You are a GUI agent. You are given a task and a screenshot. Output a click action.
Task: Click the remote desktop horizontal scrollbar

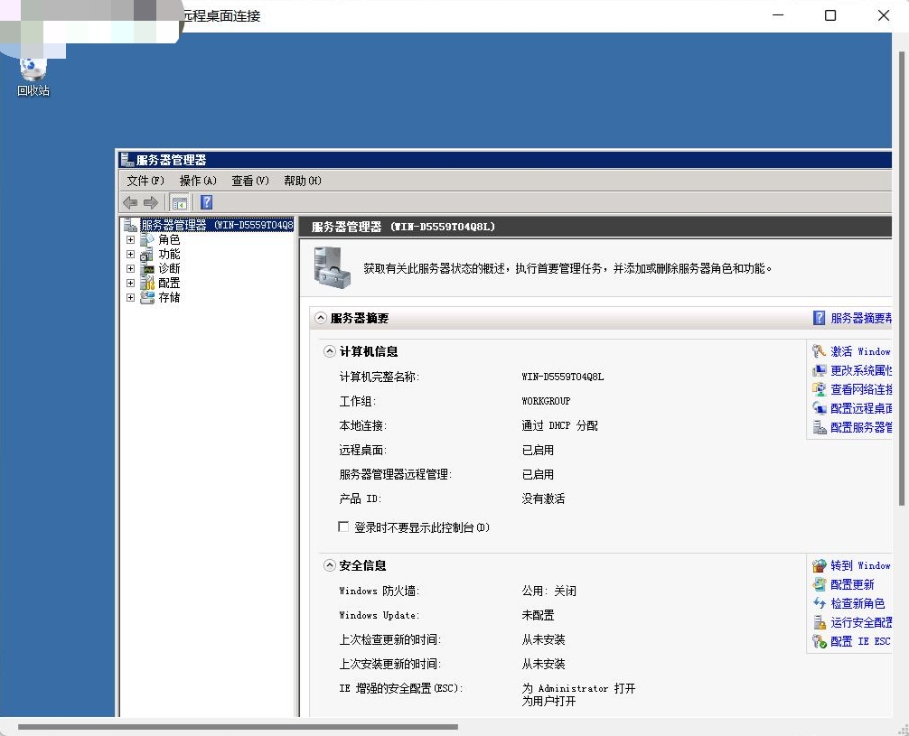(238, 726)
